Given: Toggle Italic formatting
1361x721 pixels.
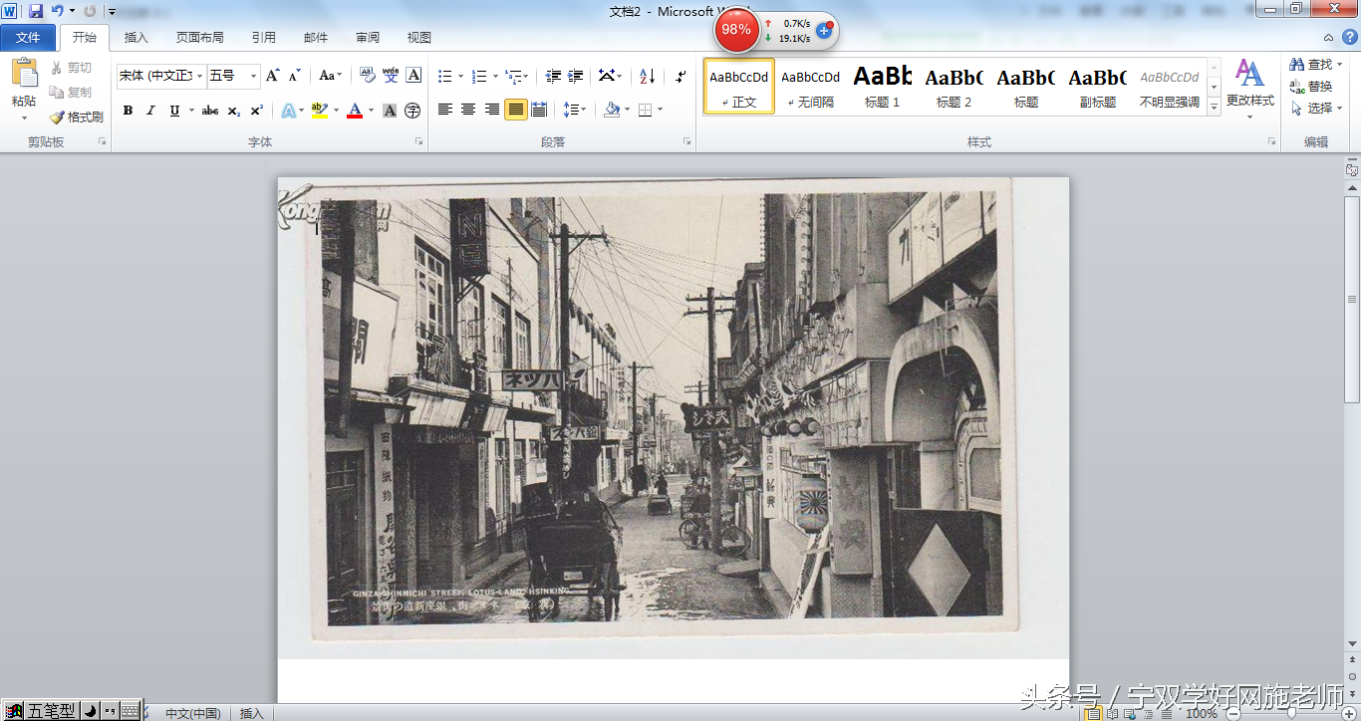Looking at the screenshot, I should click(150, 111).
